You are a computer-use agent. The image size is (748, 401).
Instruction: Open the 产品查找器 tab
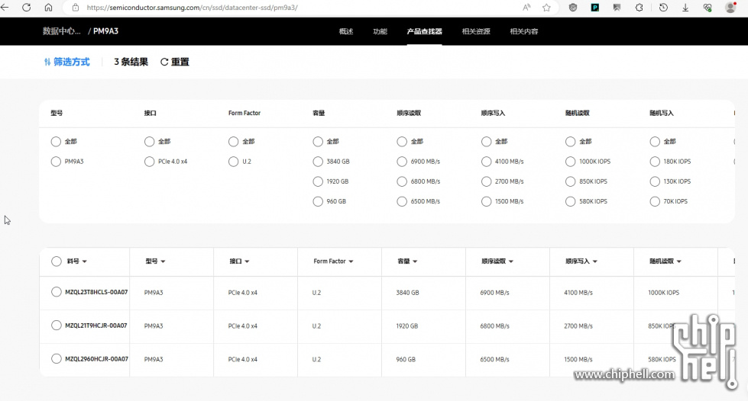[425, 31]
